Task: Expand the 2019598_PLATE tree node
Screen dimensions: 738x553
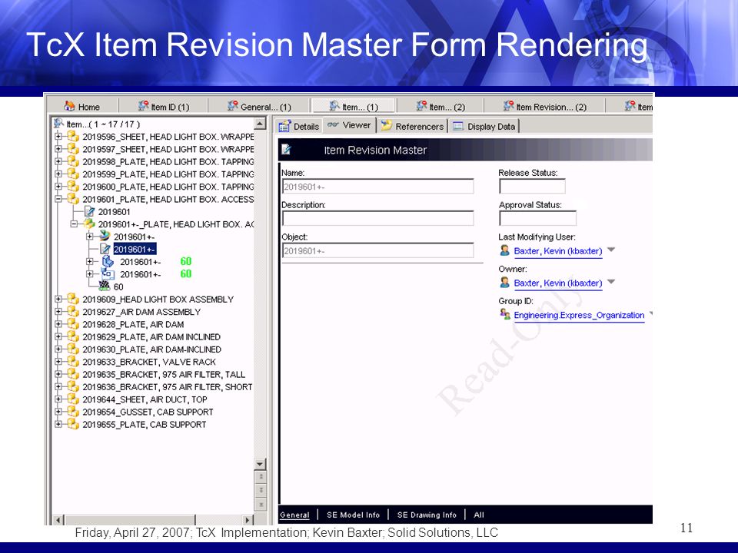Action: click(x=58, y=161)
